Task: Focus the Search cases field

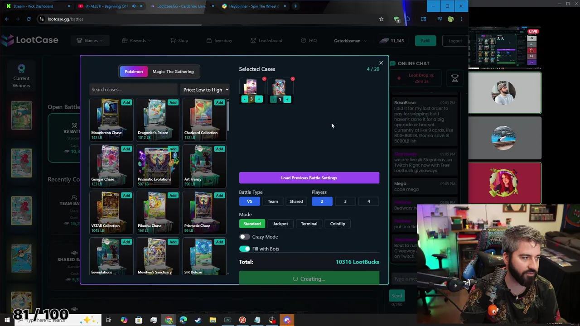Action: click(133, 90)
